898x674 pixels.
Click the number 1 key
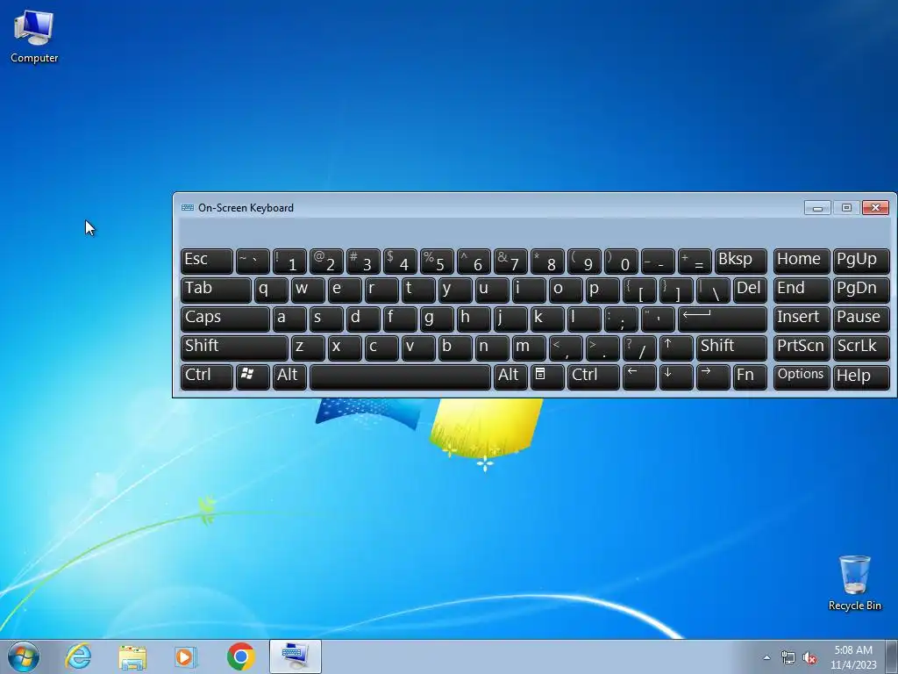pyautogui.click(x=289, y=261)
